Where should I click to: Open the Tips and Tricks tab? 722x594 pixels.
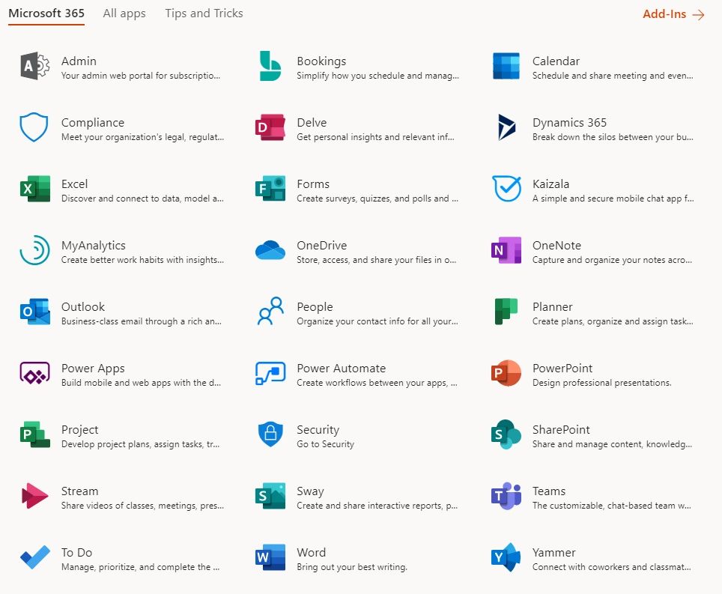click(x=204, y=13)
